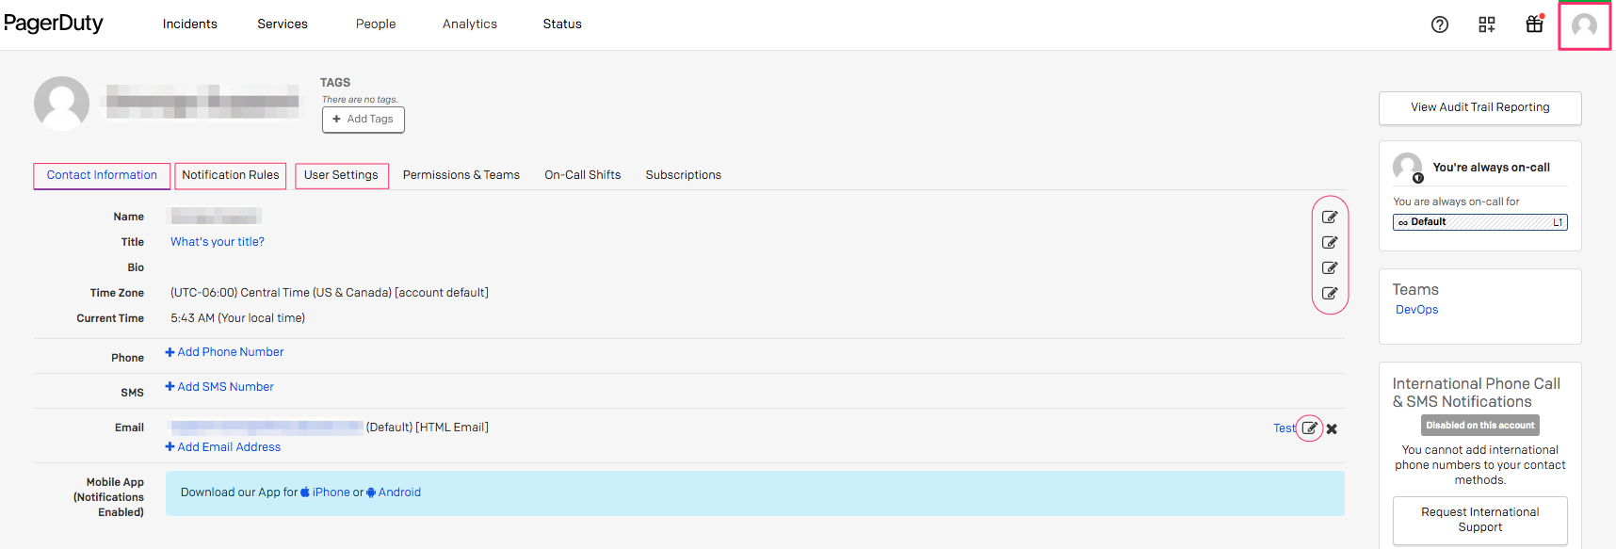Edit the Title field pencil icon
This screenshot has height=549, width=1616.
point(1330,243)
